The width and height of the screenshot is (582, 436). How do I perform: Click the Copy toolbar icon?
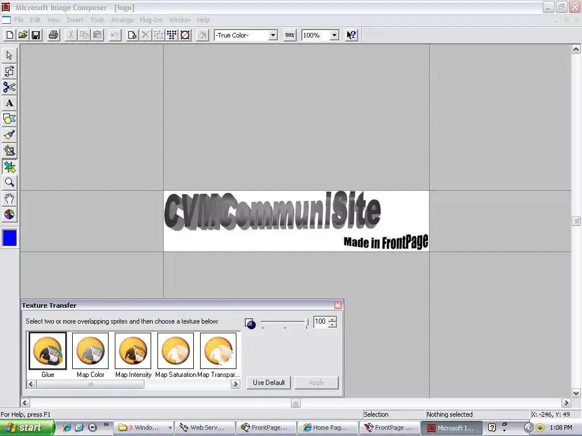click(x=84, y=35)
